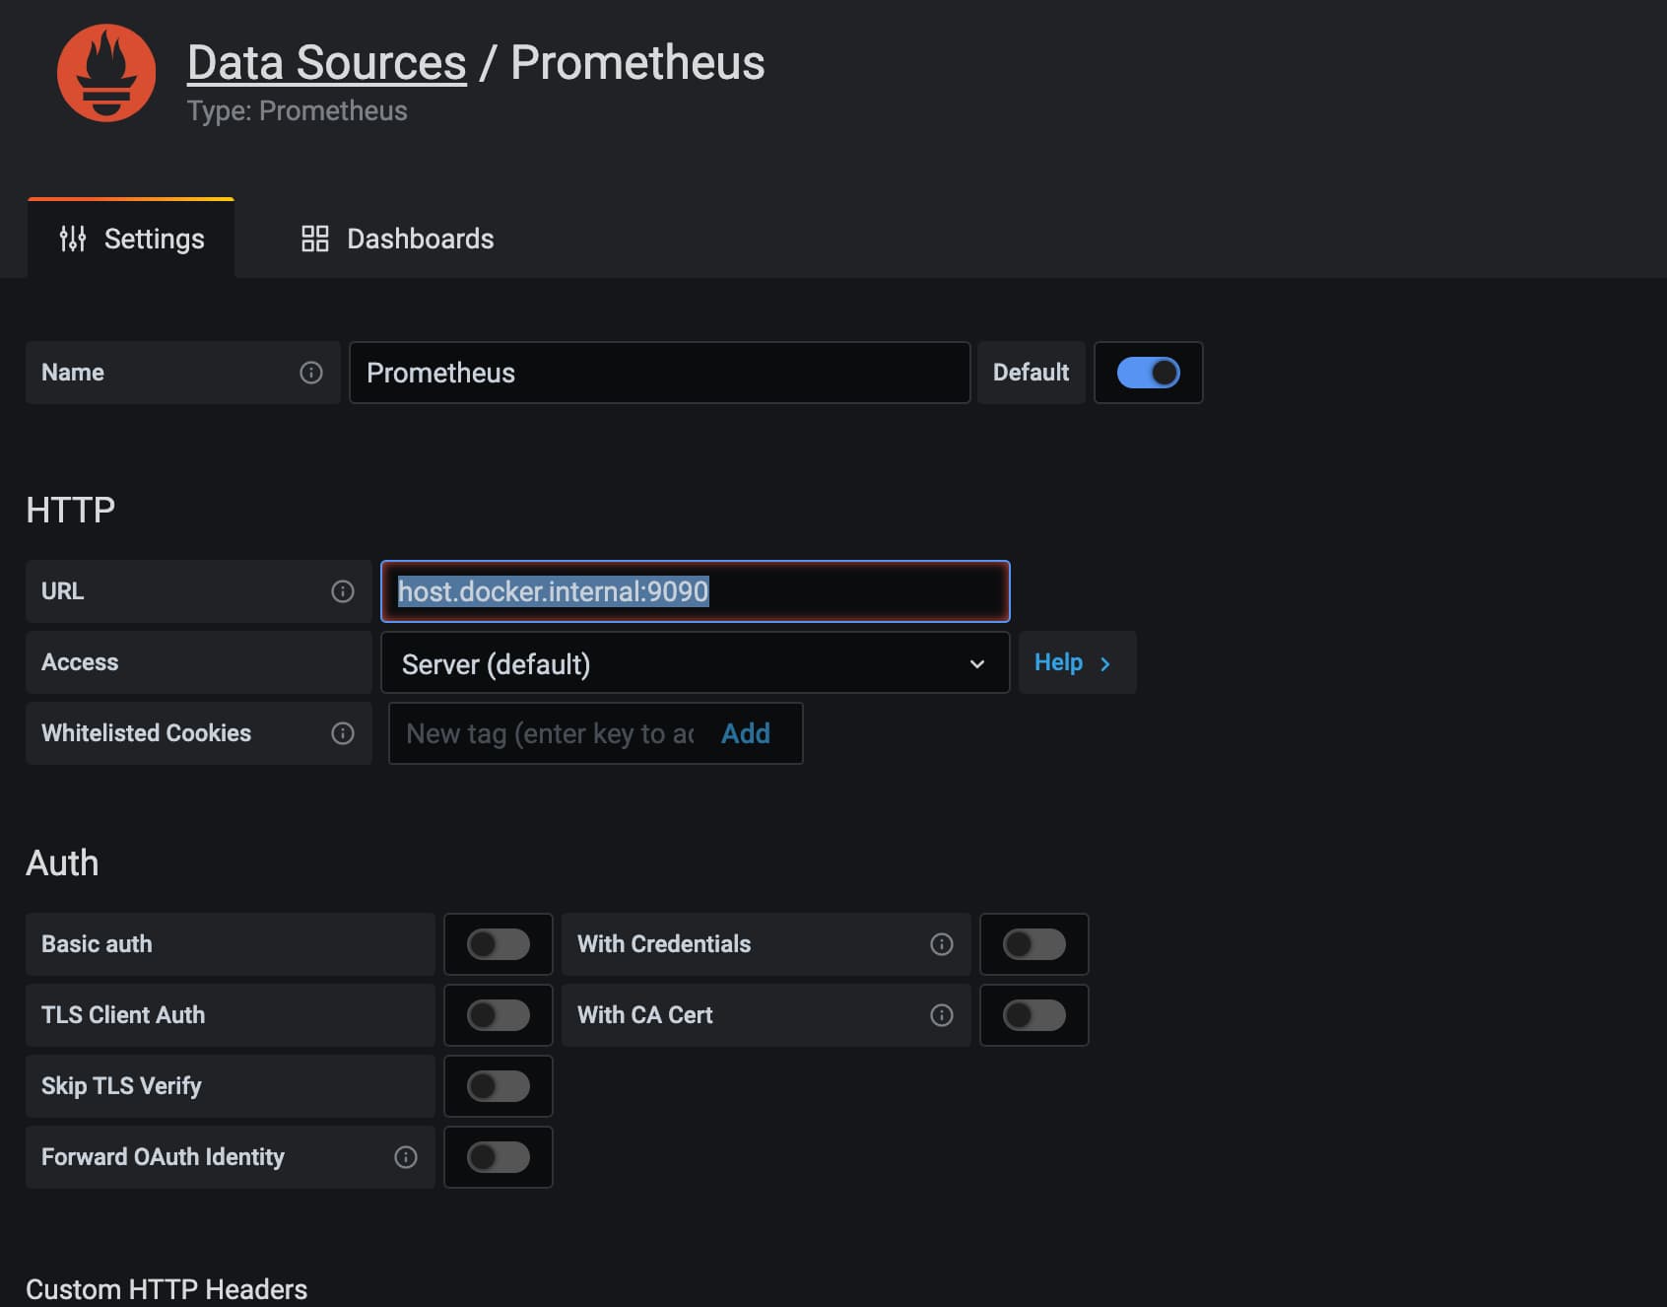Click the TLS Client Auth label
This screenshot has width=1667, height=1307.
[123, 1015]
